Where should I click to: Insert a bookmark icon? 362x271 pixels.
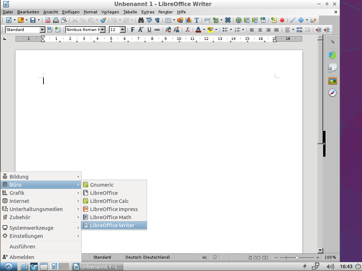pyautogui.click(x=263, y=20)
